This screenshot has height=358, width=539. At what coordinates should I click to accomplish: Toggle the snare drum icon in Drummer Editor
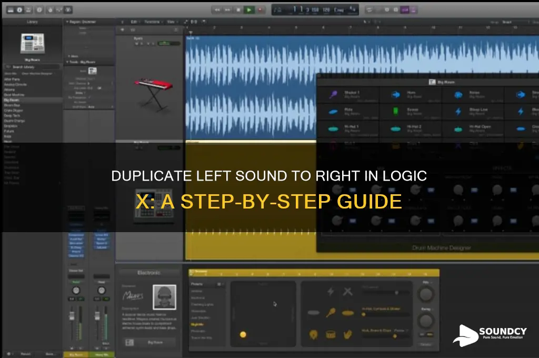[331, 334]
